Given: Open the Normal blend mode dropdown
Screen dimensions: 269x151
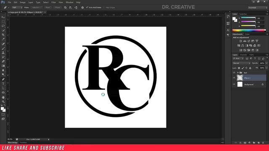Looking at the screenshot, I should click(241, 63).
